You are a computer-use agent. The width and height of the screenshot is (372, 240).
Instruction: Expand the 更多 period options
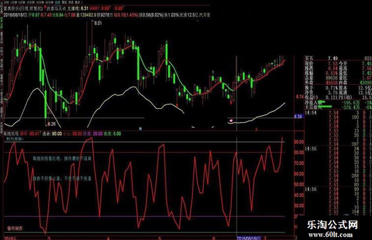click(78, 2)
